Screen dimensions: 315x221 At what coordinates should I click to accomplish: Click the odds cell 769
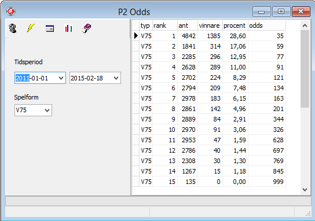coord(267,161)
